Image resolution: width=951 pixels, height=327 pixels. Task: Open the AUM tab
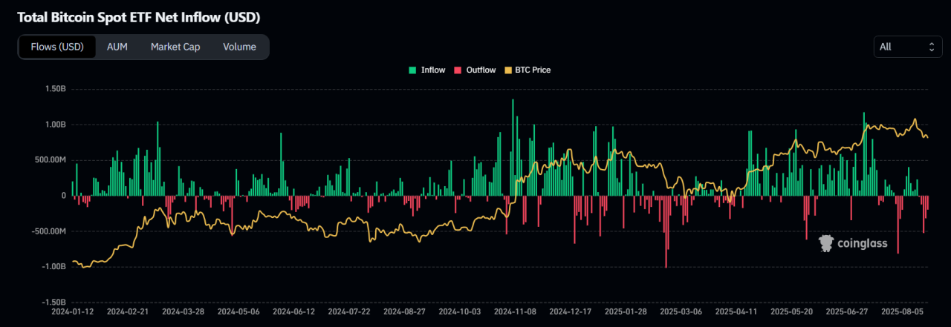click(117, 47)
